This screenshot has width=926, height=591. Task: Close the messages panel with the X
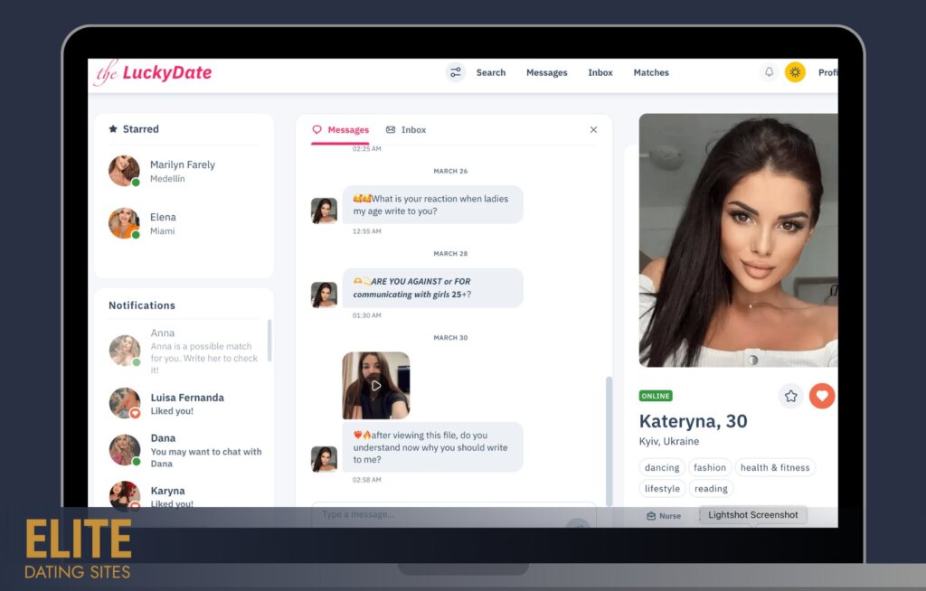pos(593,130)
